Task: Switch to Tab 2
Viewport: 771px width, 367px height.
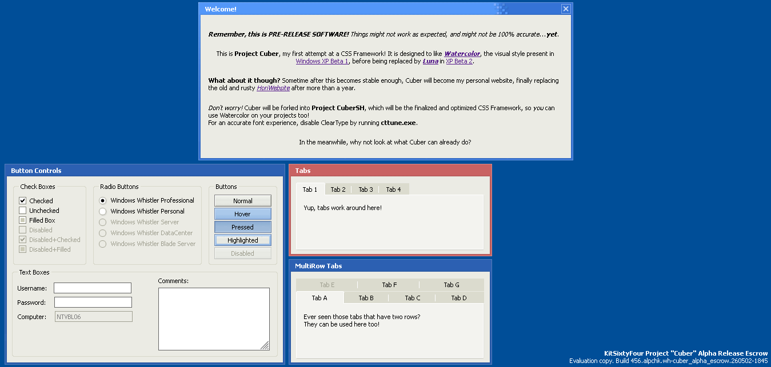Action: [x=338, y=189]
